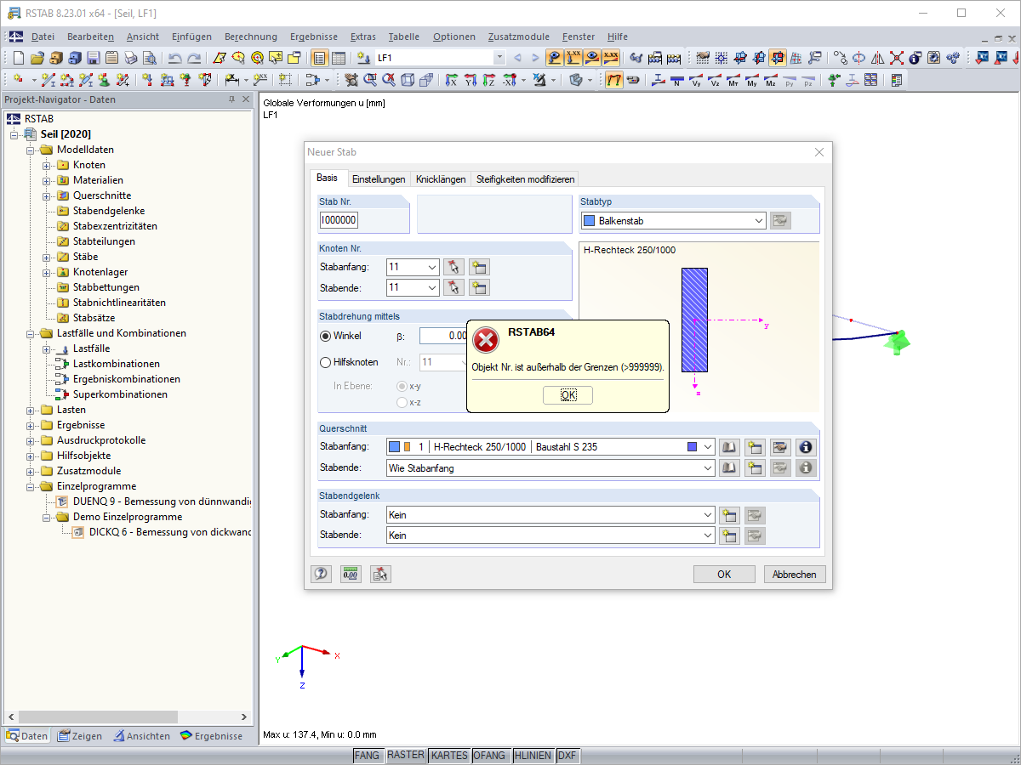Open the Wie Stabanfang dropdown
The height and width of the screenshot is (765, 1021).
708,467
